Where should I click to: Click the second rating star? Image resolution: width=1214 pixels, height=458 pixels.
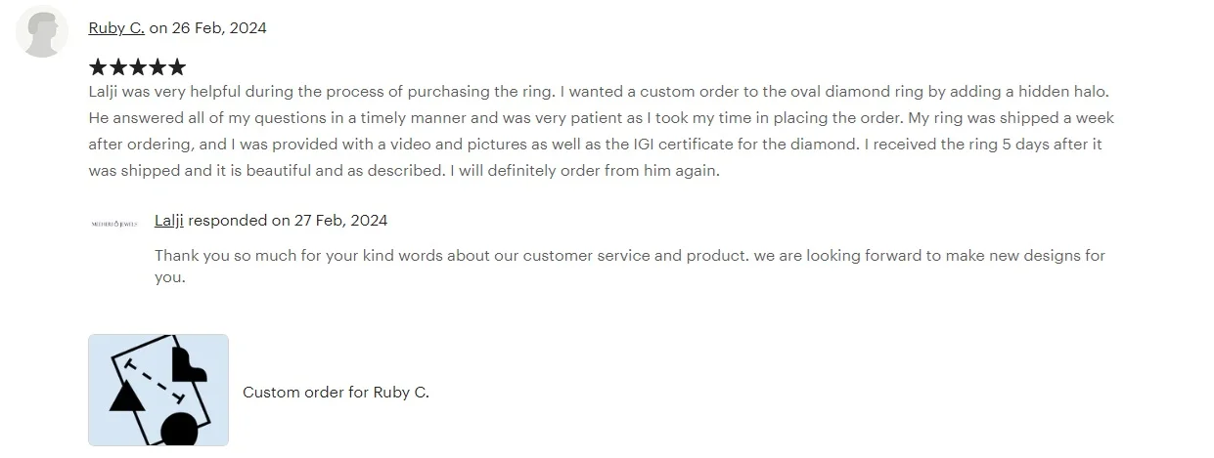coord(117,67)
